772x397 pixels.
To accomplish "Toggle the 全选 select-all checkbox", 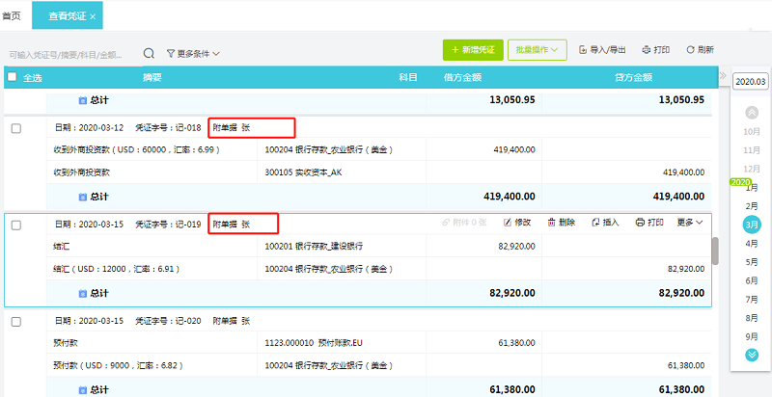I will 12,77.
